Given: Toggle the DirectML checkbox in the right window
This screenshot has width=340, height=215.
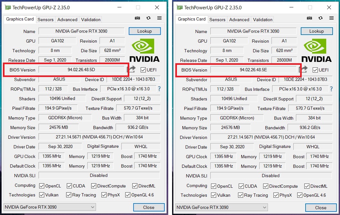Looking at the screenshot, I should (307, 186).
